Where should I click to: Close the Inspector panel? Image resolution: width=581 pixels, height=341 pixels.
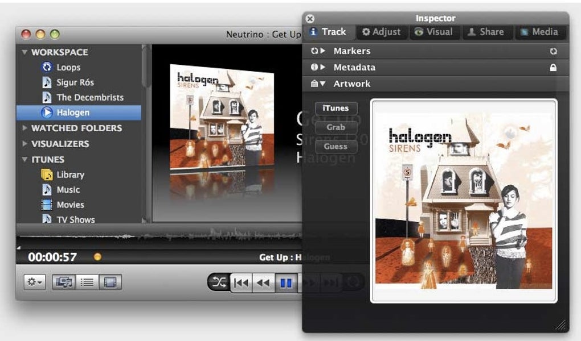click(x=310, y=19)
